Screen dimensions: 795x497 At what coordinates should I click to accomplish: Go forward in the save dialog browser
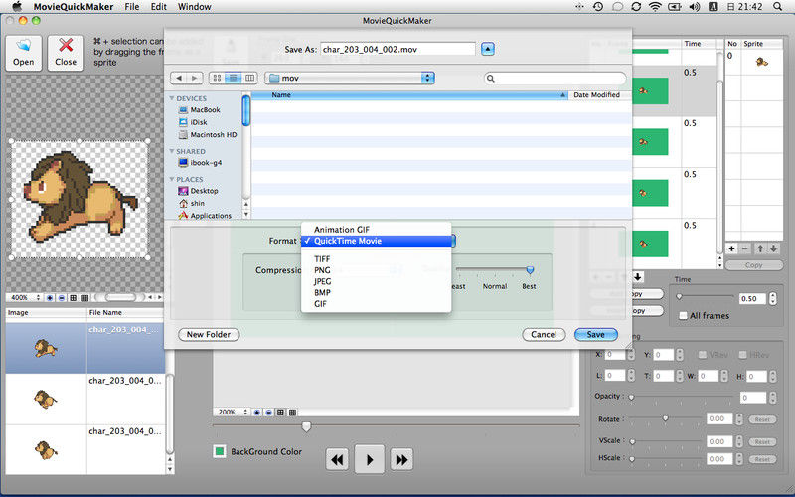[x=194, y=78]
